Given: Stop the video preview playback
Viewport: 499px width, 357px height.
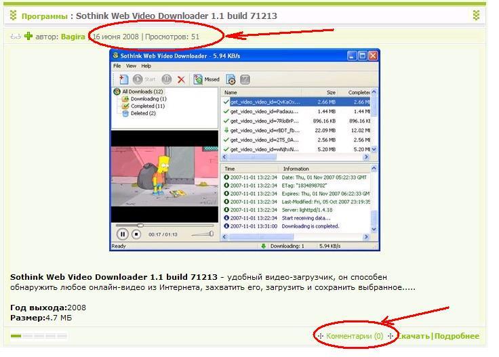Looking at the screenshot, I should 136,234.
